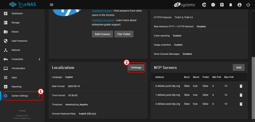Click the date format value 2022-09-13
Screen dimensions: 255x122
pyautogui.click(x=74, y=86)
